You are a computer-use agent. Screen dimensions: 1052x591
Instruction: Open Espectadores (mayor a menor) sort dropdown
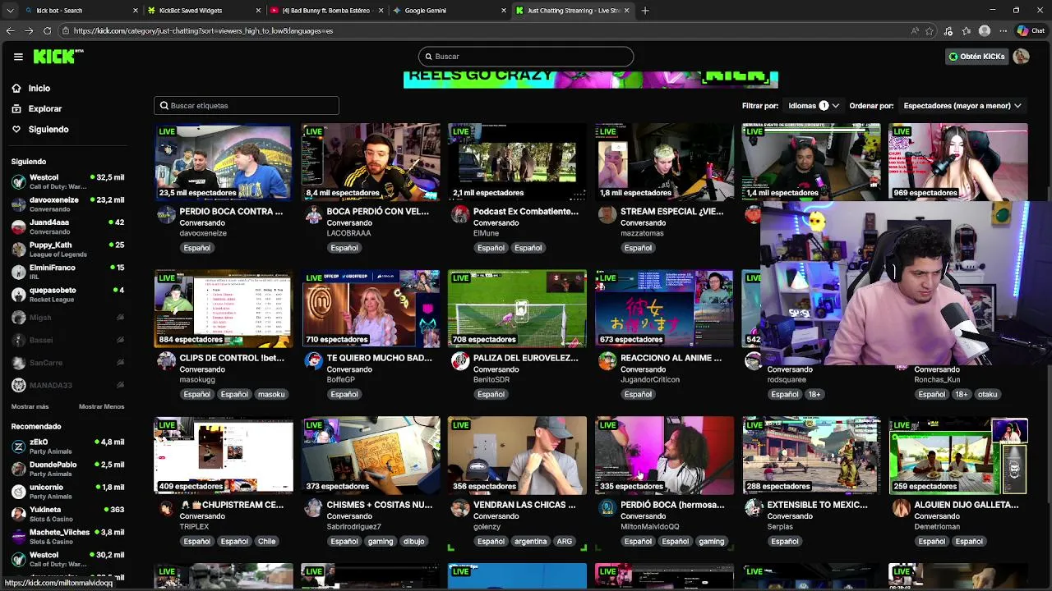click(x=962, y=105)
